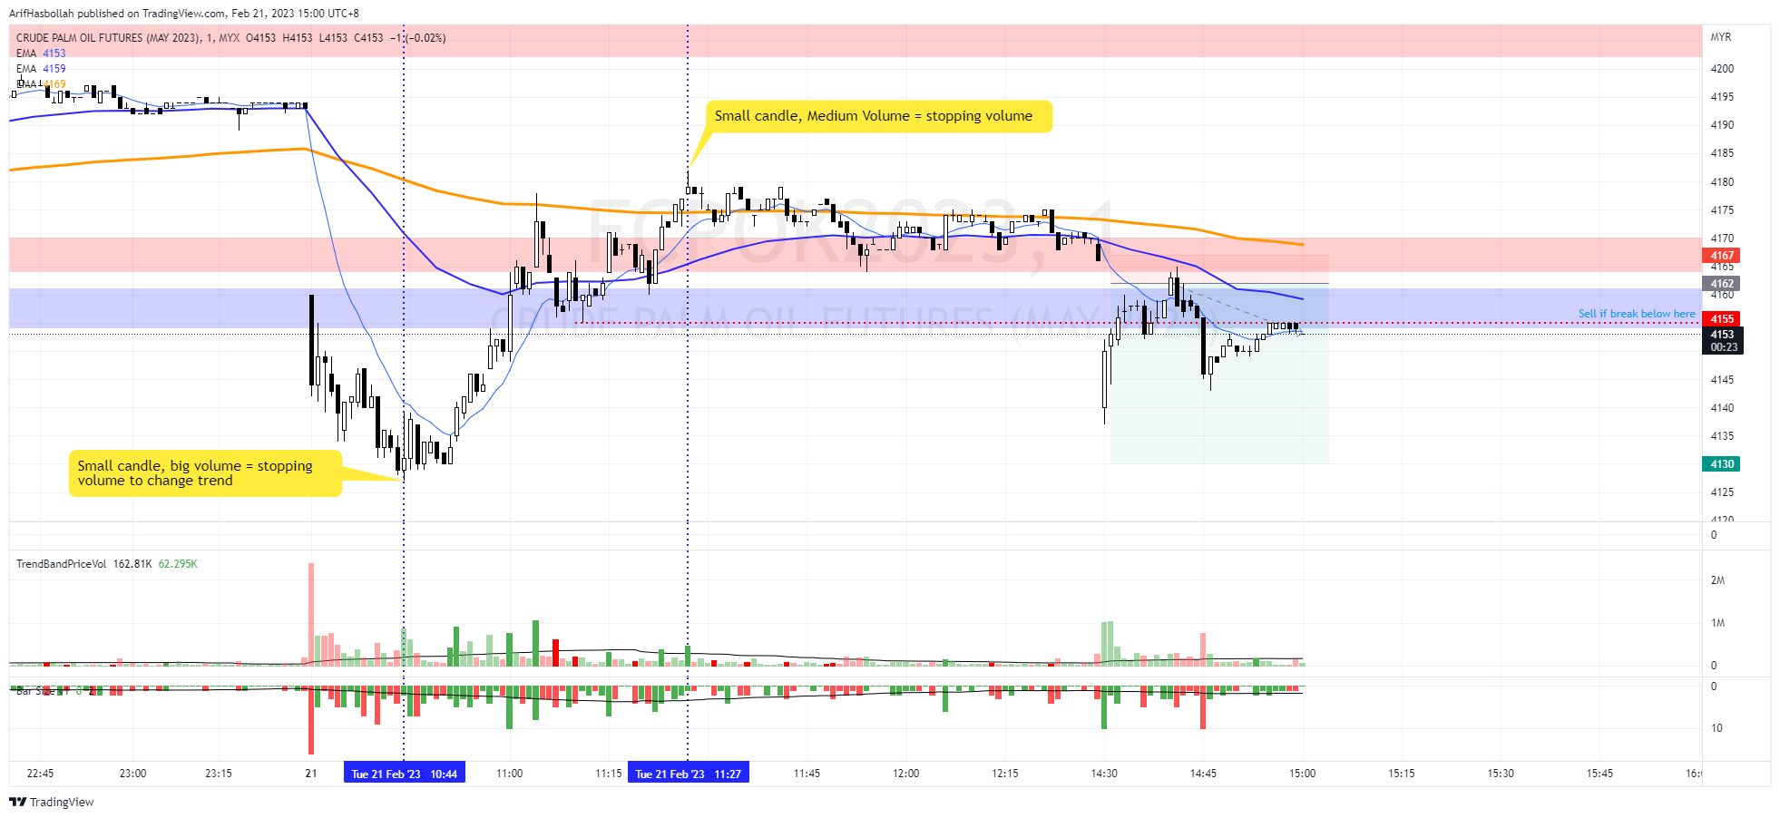Screen dimensions: 1780x818
Task: Select the 'Small candle, big volume' callout
Action: click(x=206, y=473)
